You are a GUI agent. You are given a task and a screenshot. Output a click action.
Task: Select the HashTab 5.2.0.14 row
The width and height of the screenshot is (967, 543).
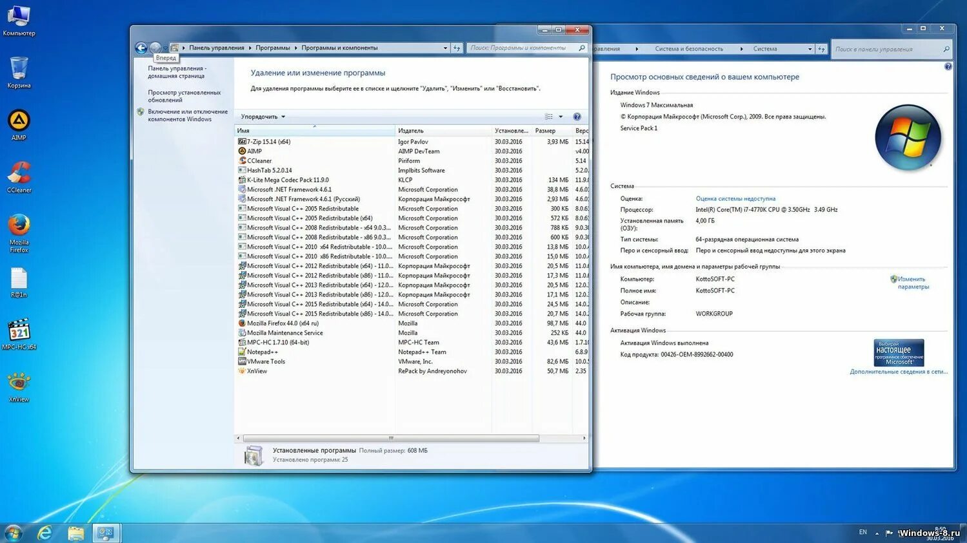pos(412,171)
